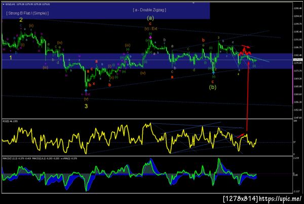Image resolution: width=304 pixels, height=204 pixels.
Task: Click the orange '(v) - Ext' label
Action: point(150,29)
